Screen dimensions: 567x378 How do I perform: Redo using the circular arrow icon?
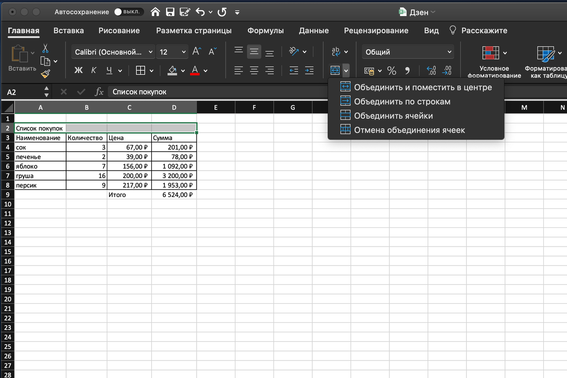point(222,12)
